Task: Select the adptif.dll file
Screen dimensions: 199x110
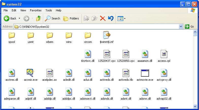Action: pyautogui.click(x=30, y=94)
